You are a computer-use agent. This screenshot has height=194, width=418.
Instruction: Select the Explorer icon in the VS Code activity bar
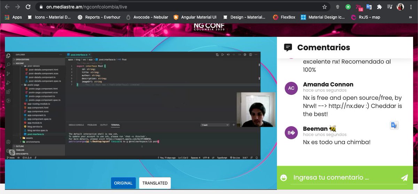click(8, 56)
